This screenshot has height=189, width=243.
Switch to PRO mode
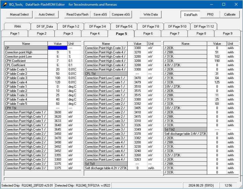[x=210, y=14]
